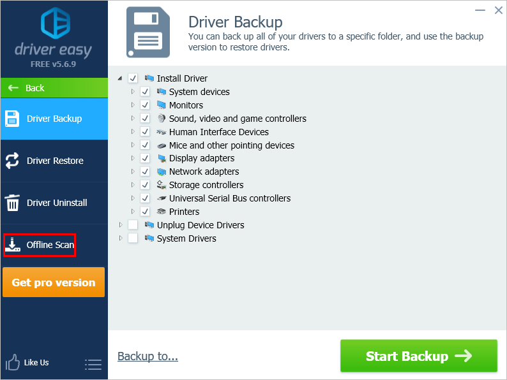This screenshot has height=380, width=507.
Task: Click the Storage controllers icon
Action: coord(162,185)
